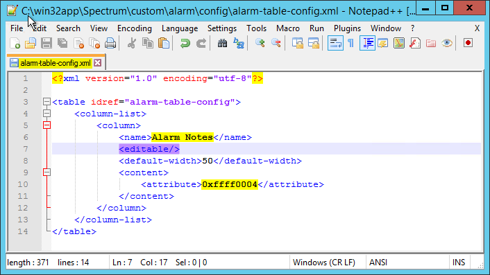Viewport: 490px width, 275px height.
Task: Click the closing </table> tag
Action: (x=74, y=231)
